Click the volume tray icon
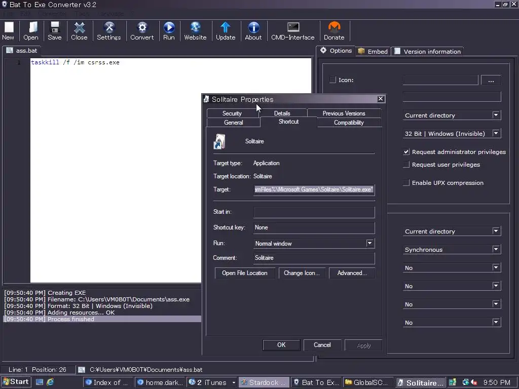 pyautogui.click(x=474, y=382)
